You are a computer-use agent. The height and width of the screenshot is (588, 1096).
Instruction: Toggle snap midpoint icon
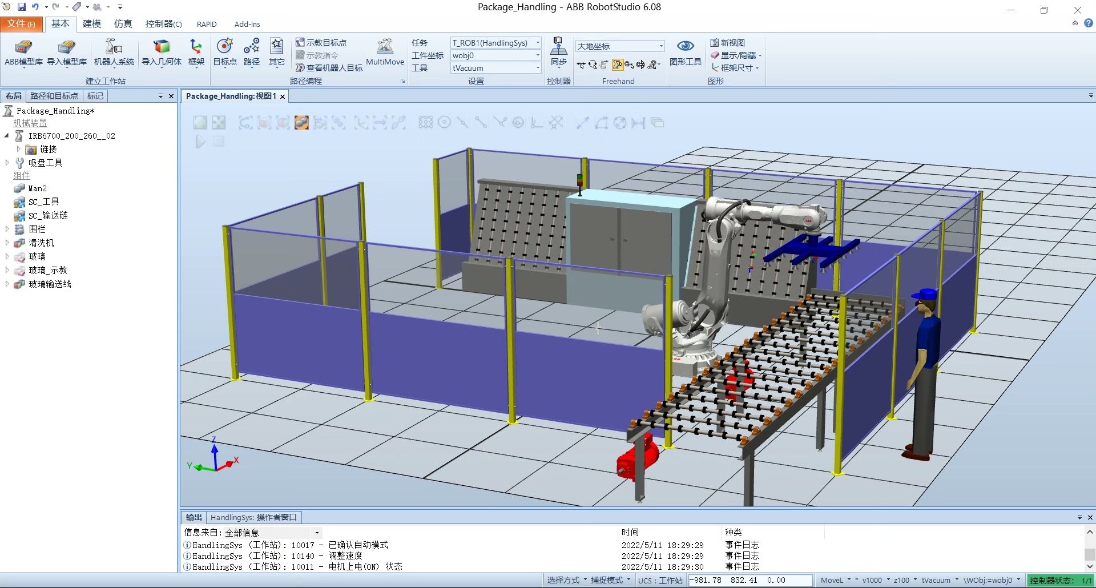tap(462, 122)
